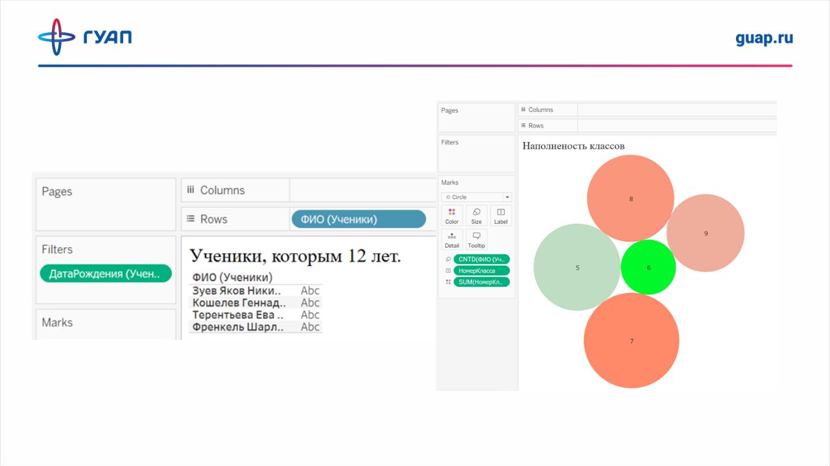Select the НомерКласса marks pill
The width and height of the screenshot is (830, 466).
click(481, 271)
